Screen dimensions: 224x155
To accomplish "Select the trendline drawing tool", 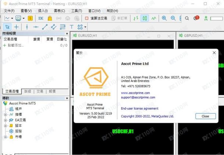I will tap(45, 27).
